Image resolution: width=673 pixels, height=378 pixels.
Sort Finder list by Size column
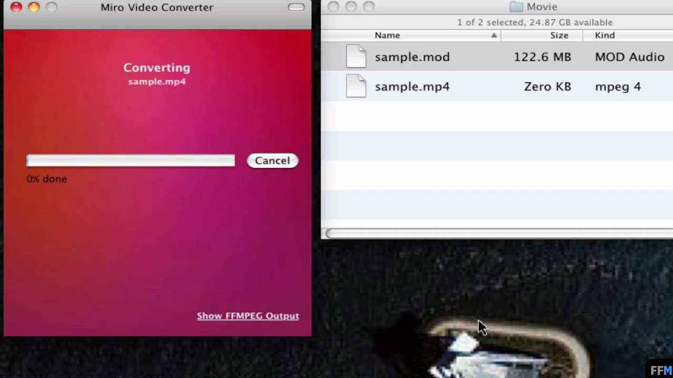point(559,35)
